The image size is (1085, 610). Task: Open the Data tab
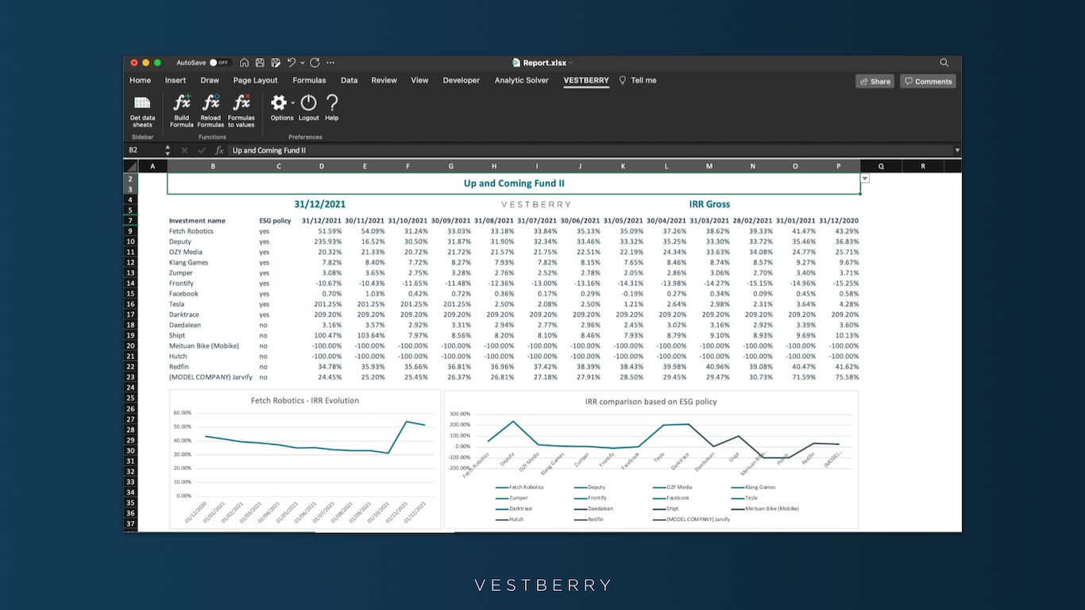349,80
